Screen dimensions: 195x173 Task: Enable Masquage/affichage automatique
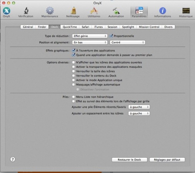point(73,85)
